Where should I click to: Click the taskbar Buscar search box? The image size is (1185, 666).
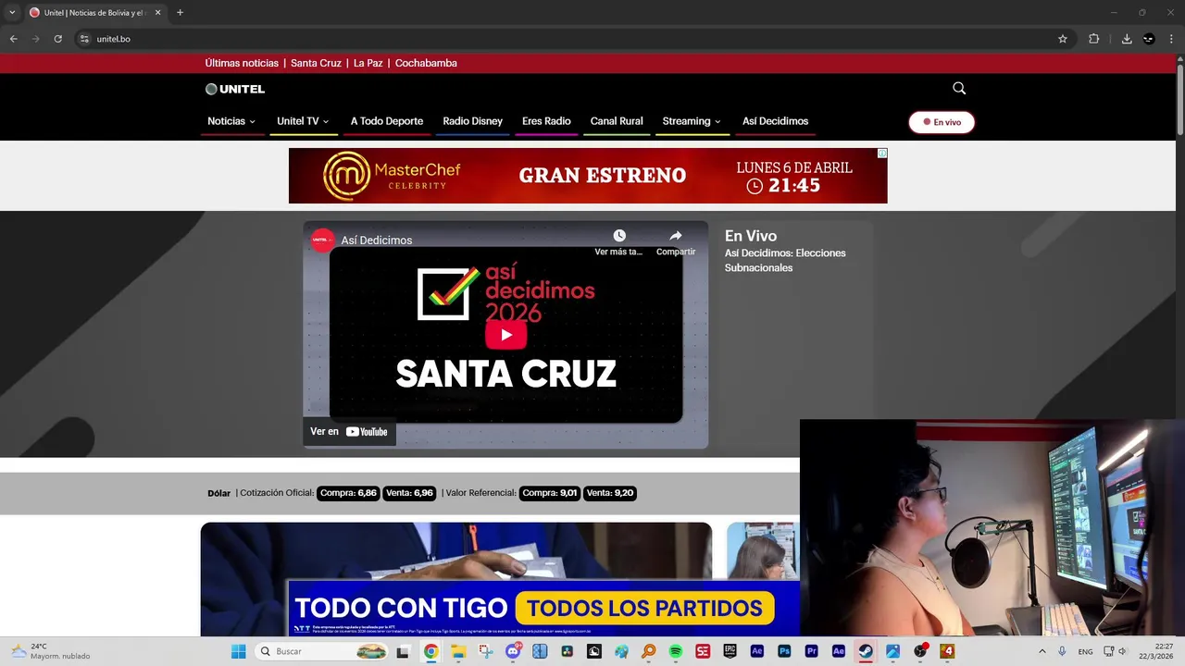[321, 651]
